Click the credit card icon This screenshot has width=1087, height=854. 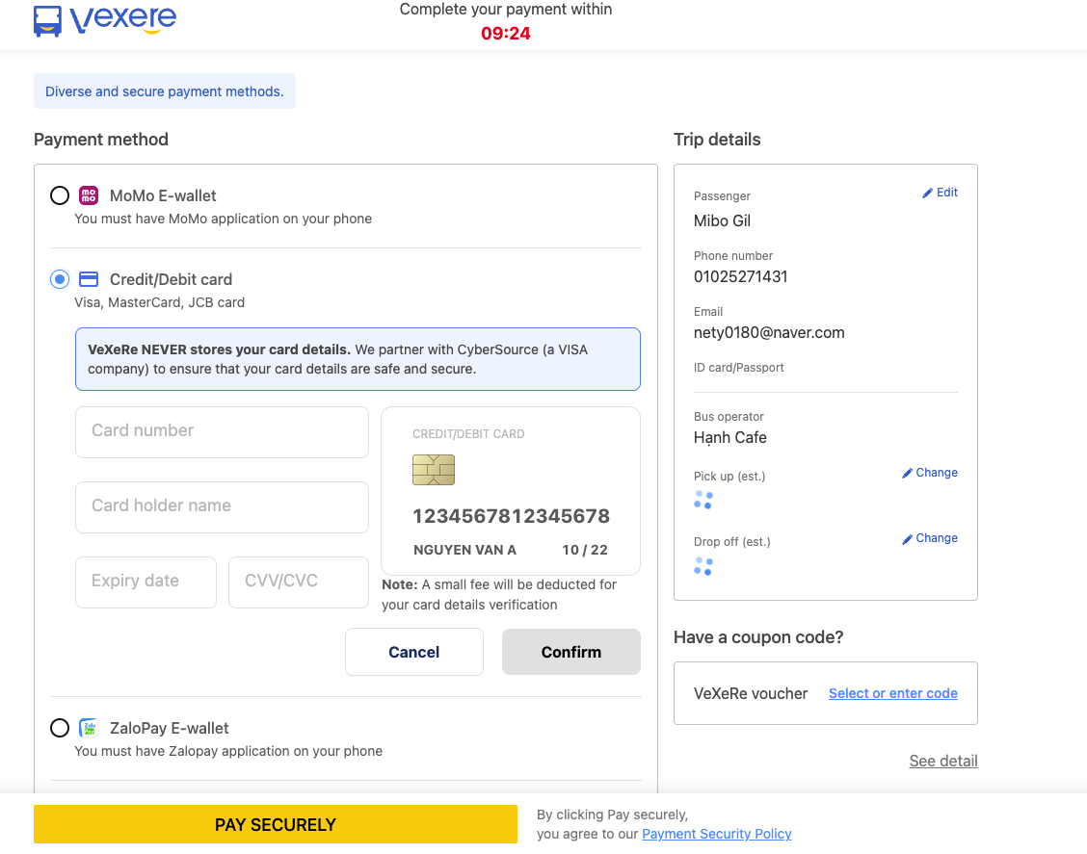click(x=88, y=279)
